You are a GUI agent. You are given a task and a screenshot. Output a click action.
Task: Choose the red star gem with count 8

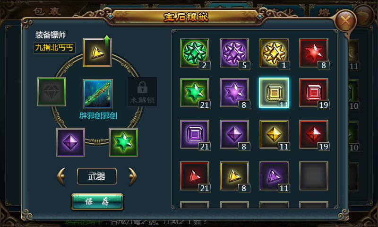[314, 53]
